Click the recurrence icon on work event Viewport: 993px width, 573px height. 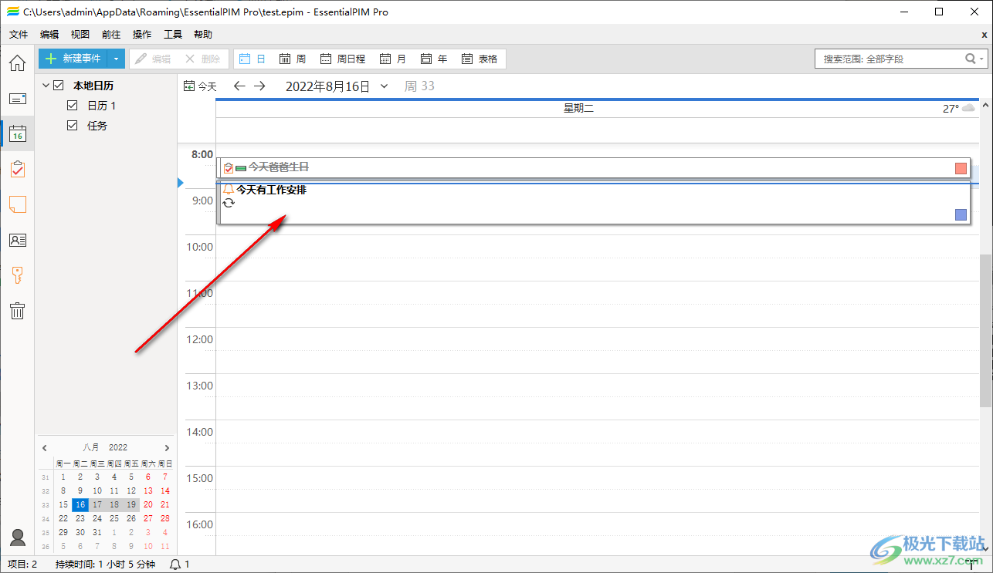[229, 203]
